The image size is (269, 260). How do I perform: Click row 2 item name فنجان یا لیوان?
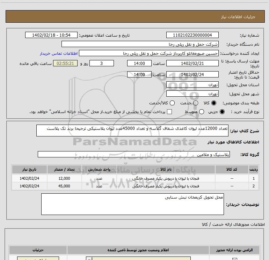(x=166, y=186)
